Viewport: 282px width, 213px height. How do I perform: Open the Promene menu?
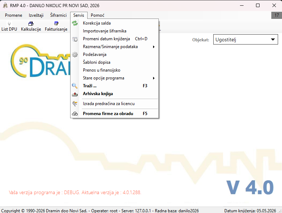14,15
